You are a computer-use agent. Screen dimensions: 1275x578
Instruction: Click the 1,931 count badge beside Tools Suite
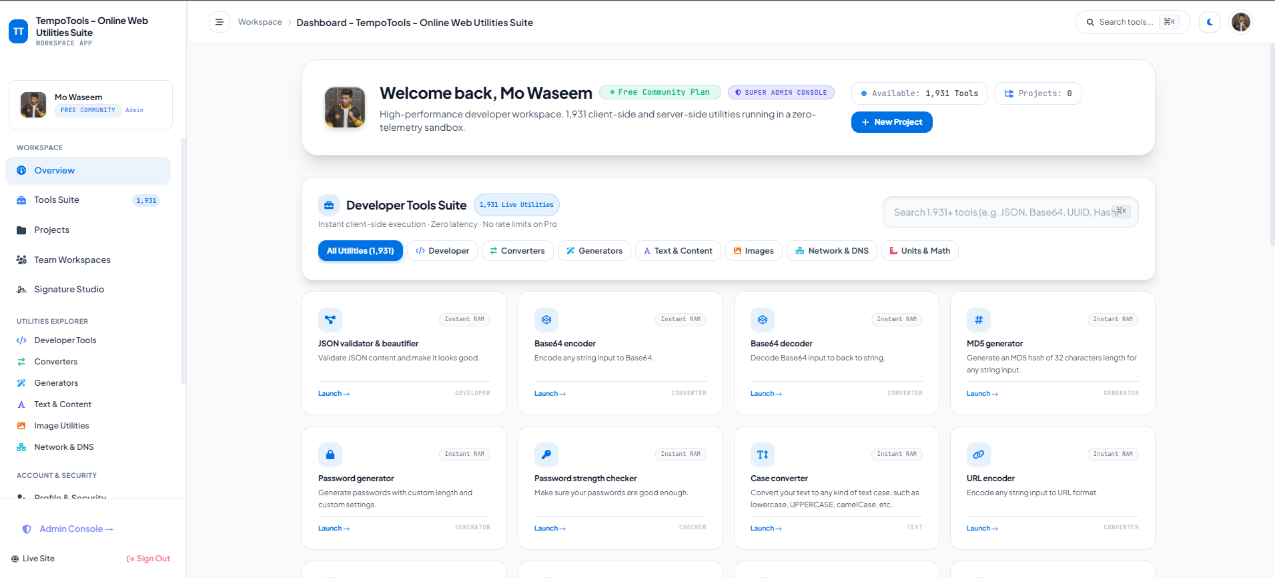coord(146,200)
